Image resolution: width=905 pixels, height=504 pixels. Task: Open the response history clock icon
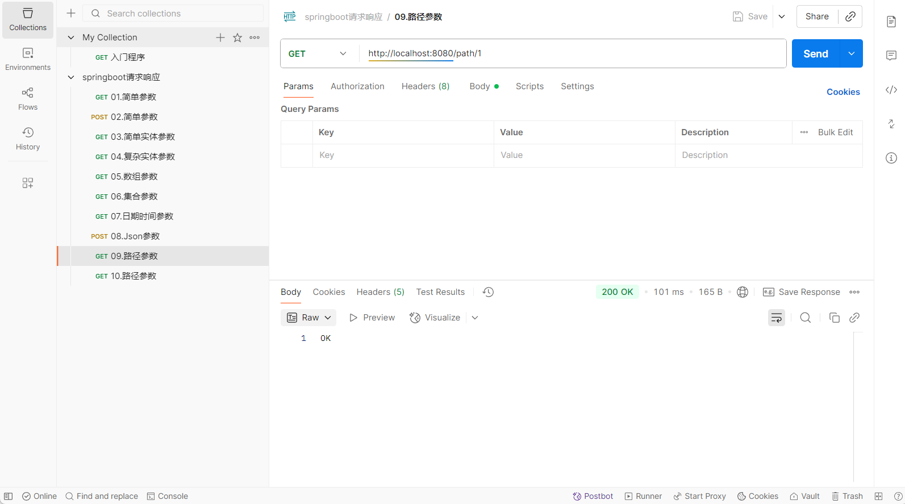(x=488, y=292)
